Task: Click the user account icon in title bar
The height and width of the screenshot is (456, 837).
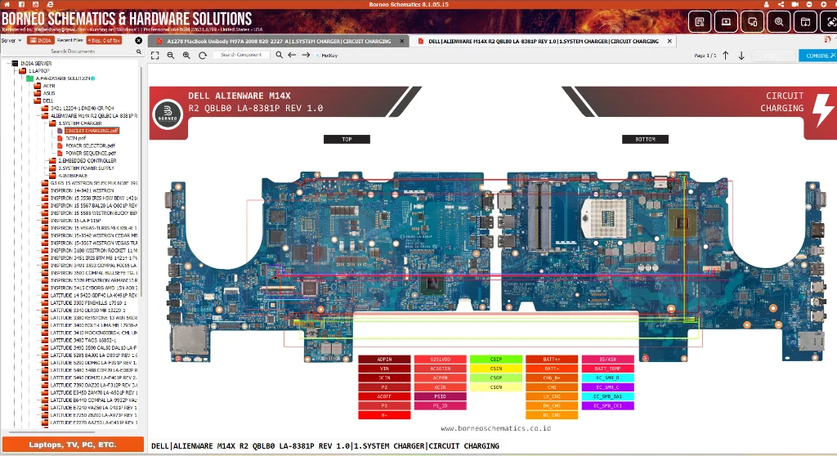Action: (x=767, y=4)
